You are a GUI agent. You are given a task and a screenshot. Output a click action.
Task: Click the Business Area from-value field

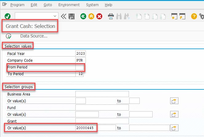pos(81,101)
